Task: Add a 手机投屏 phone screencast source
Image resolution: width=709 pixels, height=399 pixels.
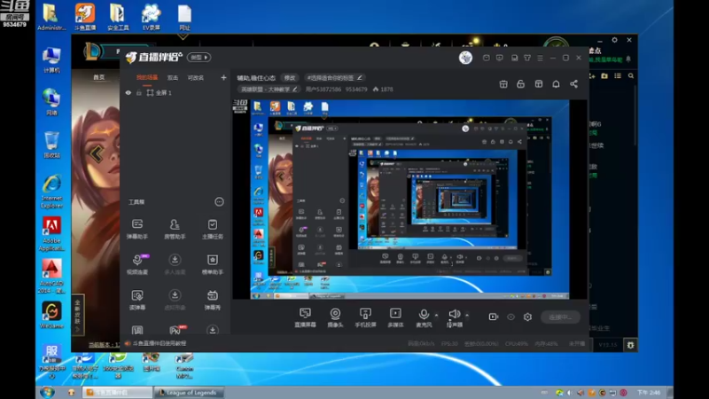Action: [x=365, y=317]
